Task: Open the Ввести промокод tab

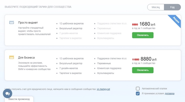Action: click(19, 99)
